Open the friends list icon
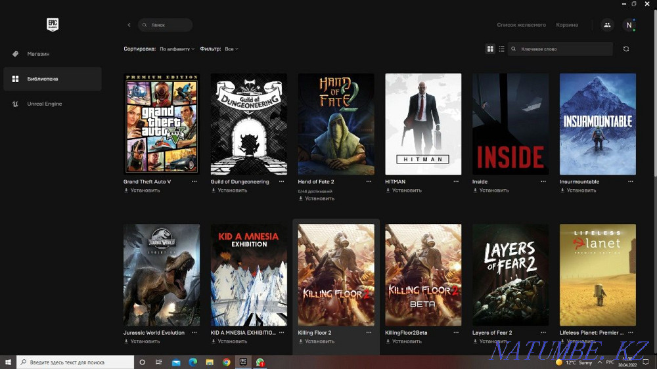 coord(606,25)
